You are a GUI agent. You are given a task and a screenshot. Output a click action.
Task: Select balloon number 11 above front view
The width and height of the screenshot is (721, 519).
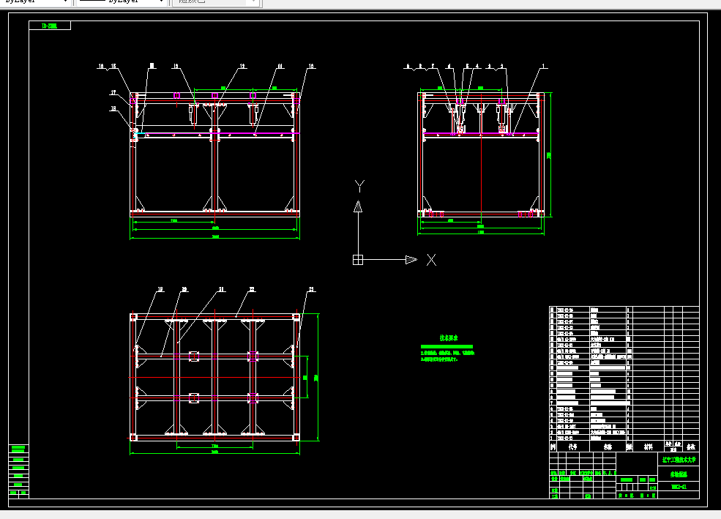(280, 66)
